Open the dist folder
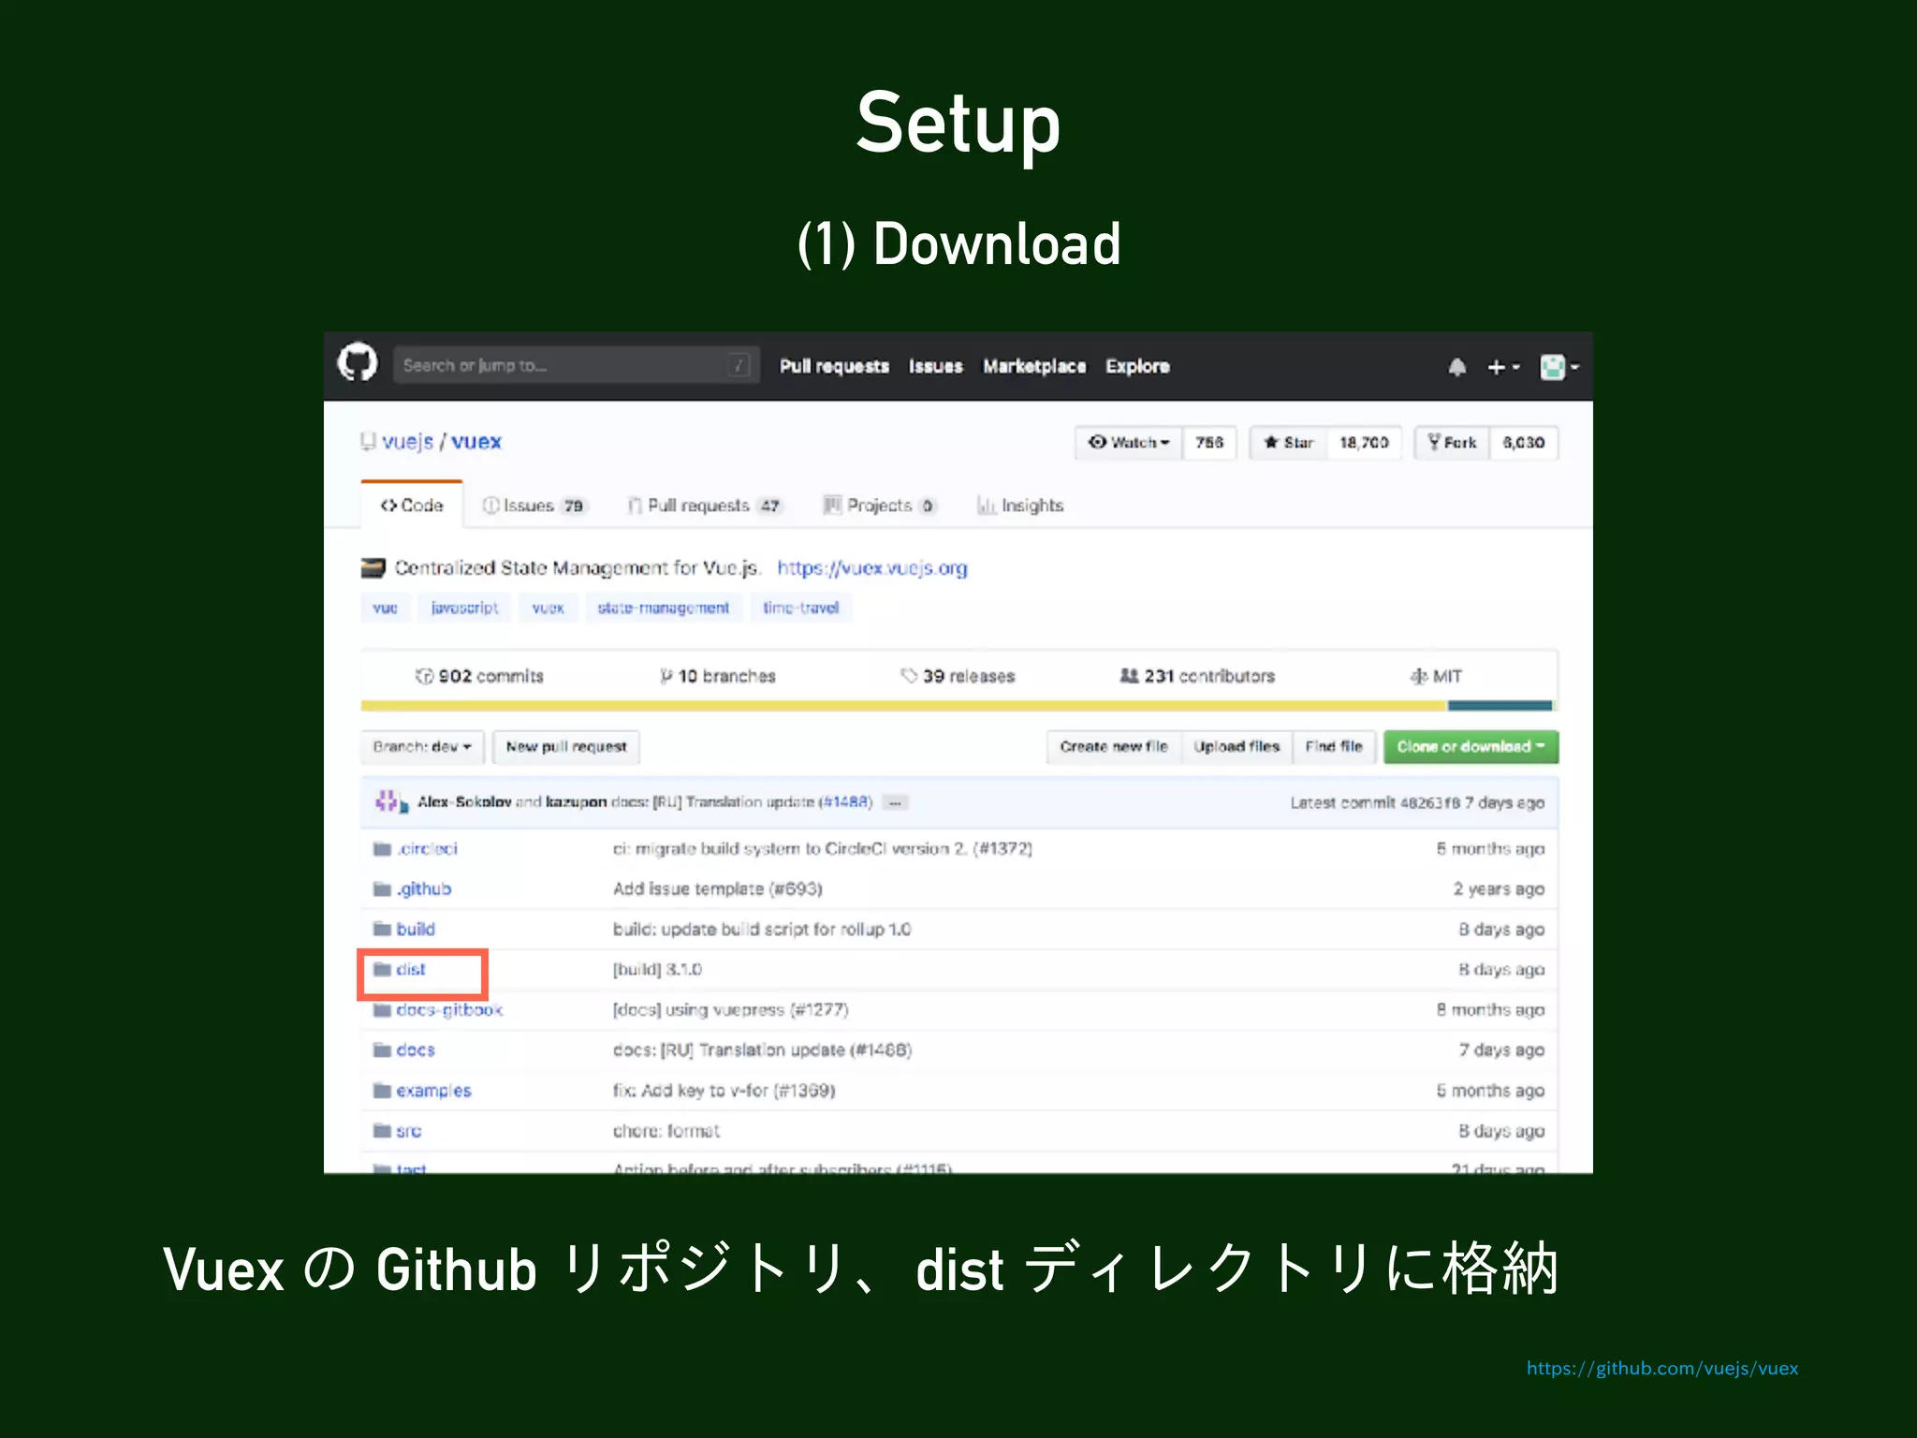 point(410,969)
